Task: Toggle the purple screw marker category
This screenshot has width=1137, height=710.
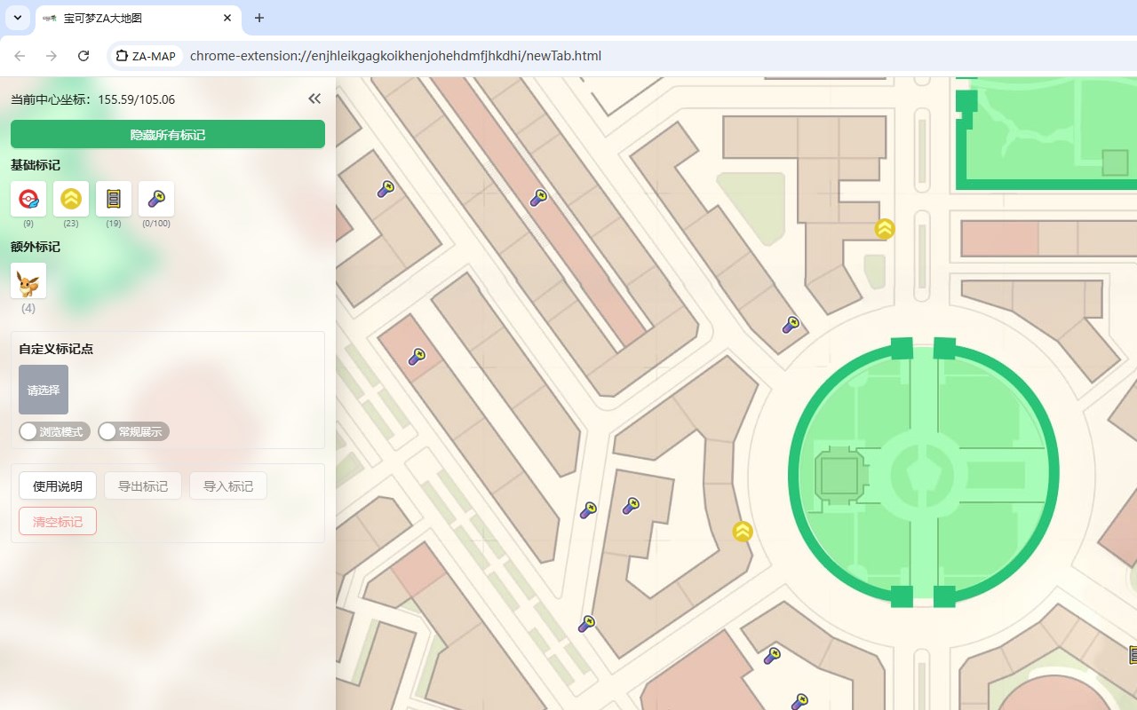Action: pyautogui.click(x=156, y=199)
